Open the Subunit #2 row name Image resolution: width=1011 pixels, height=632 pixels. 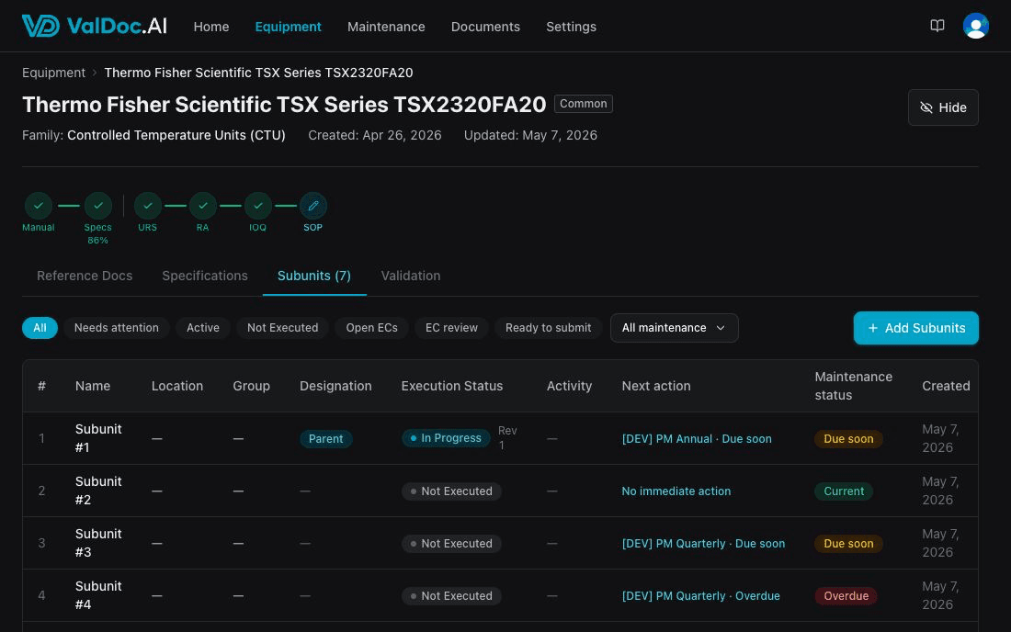click(x=98, y=491)
